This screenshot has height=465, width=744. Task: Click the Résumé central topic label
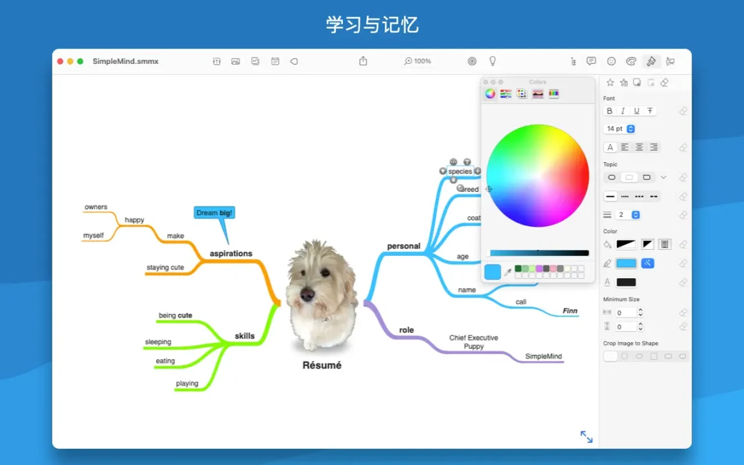pos(322,366)
